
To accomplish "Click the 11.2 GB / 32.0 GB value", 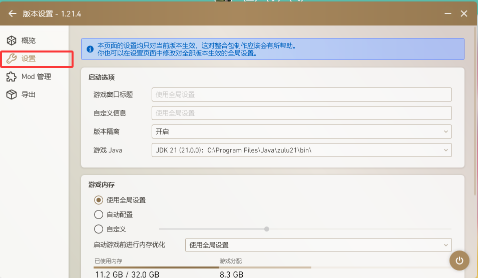I will click(x=127, y=274).
